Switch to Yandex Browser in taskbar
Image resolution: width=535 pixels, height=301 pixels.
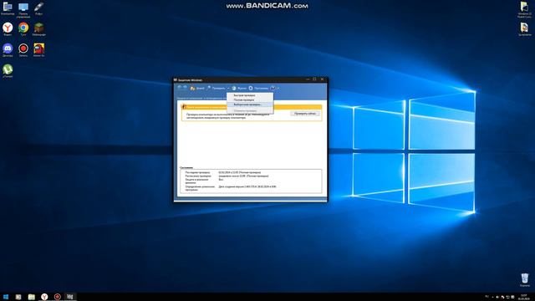coord(44,297)
